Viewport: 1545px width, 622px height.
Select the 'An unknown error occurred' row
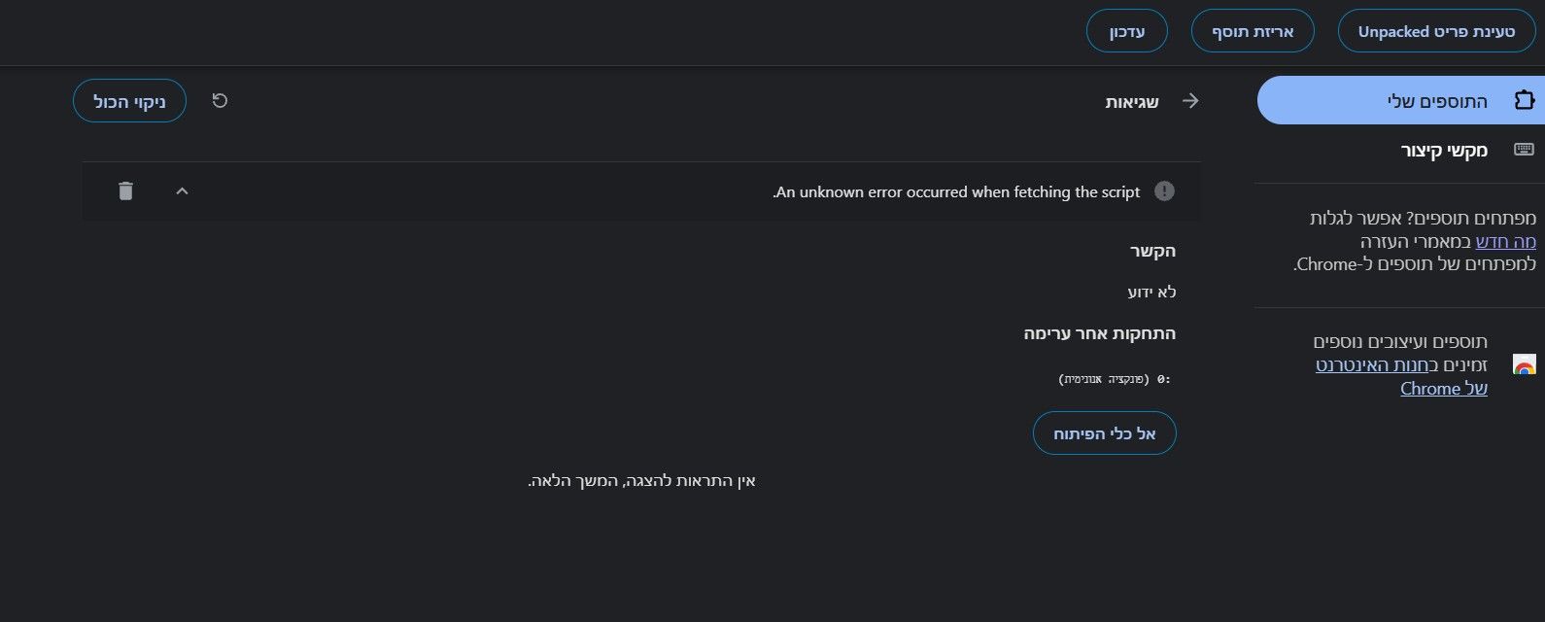click(x=641, y=191)
